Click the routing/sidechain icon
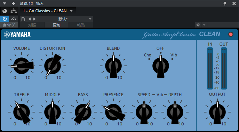The image size is (239, 132). (x=14, y=11)
